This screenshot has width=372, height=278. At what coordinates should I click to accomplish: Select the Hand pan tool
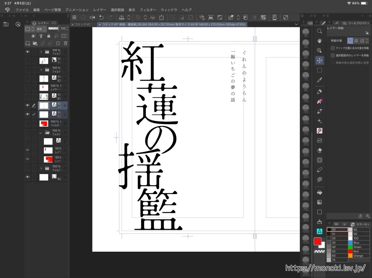(x=319, y=41)
